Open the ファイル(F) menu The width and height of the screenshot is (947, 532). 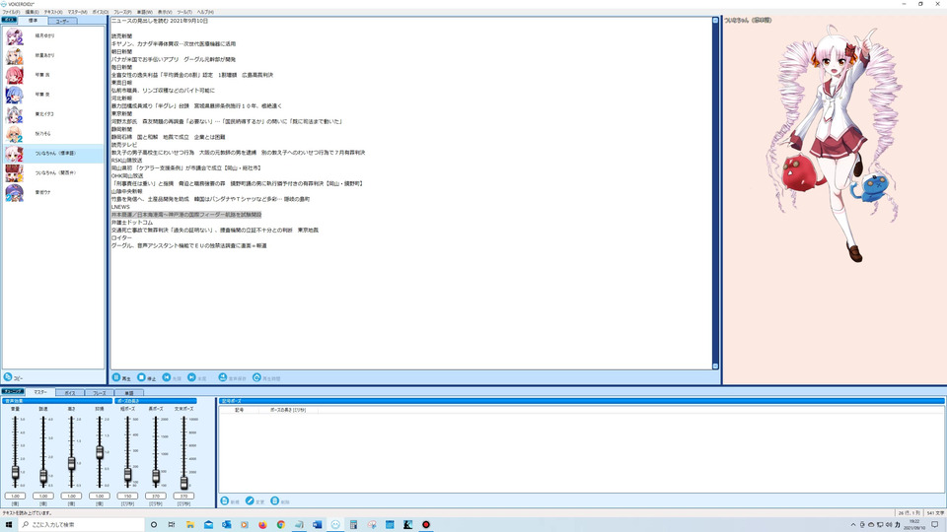[11, 12]
